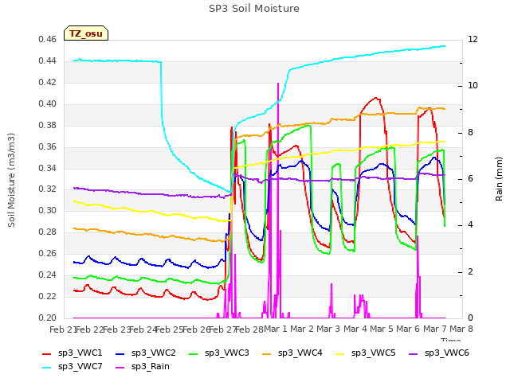Image resolution: width=510 pixels, height=382 pixels.
Task: Click the 12 rain-axis tick label
Action: pyautogui.click(x=473, y=40)
